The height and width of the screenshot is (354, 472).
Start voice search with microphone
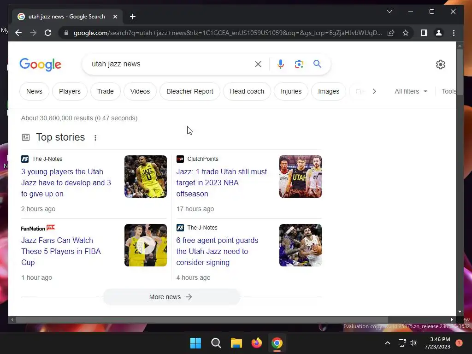(x=281, y=64)
